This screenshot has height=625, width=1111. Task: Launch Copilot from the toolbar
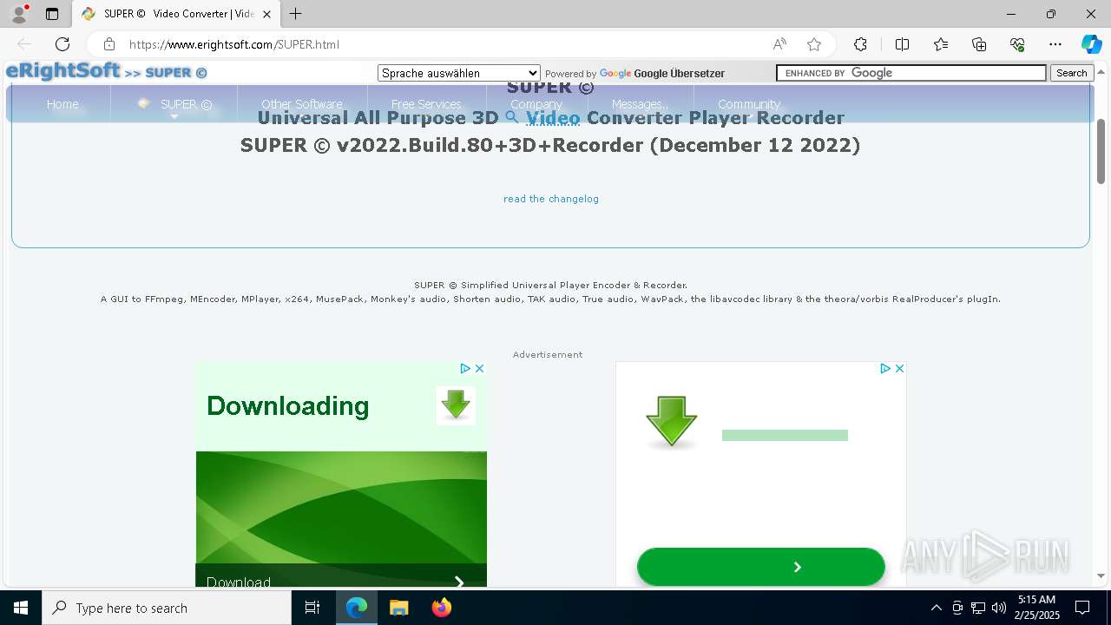(x=1091, y=44)
